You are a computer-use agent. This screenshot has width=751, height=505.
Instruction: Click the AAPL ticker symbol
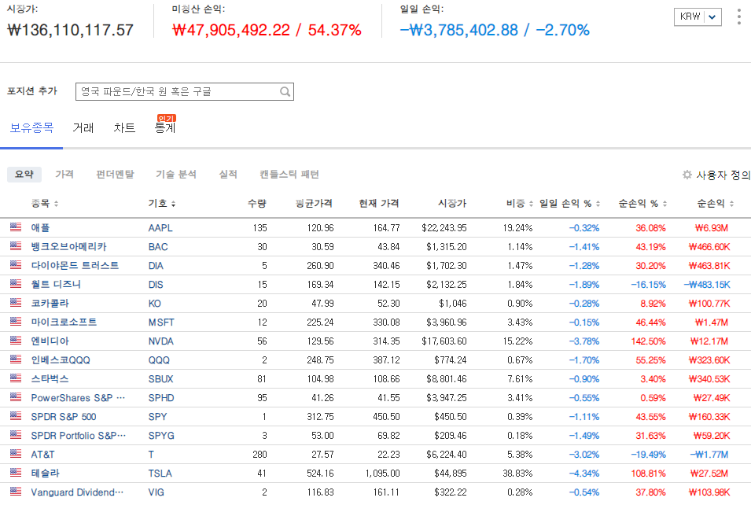(x=160, y=227)
